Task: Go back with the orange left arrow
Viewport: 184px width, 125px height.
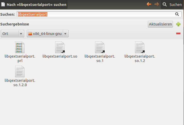Action: [x=149, y=4]
